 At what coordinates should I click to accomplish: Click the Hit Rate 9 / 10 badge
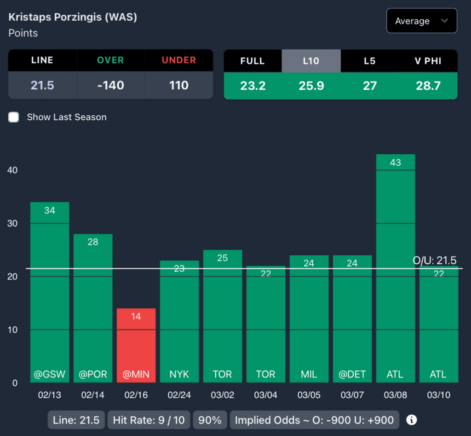pyautogui.click(x=149, y=420)
